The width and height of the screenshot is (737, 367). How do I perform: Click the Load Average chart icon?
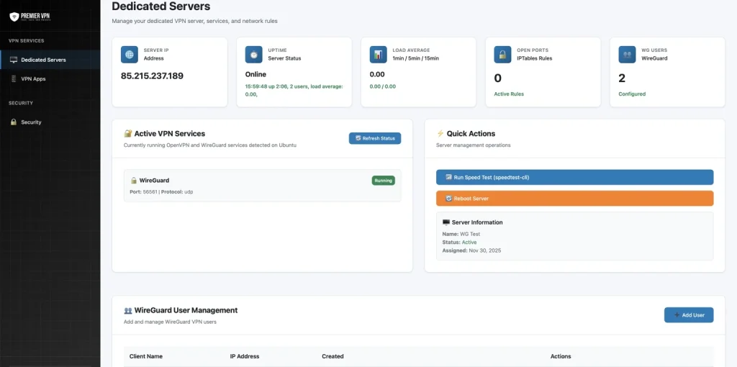tap(379, 54)
